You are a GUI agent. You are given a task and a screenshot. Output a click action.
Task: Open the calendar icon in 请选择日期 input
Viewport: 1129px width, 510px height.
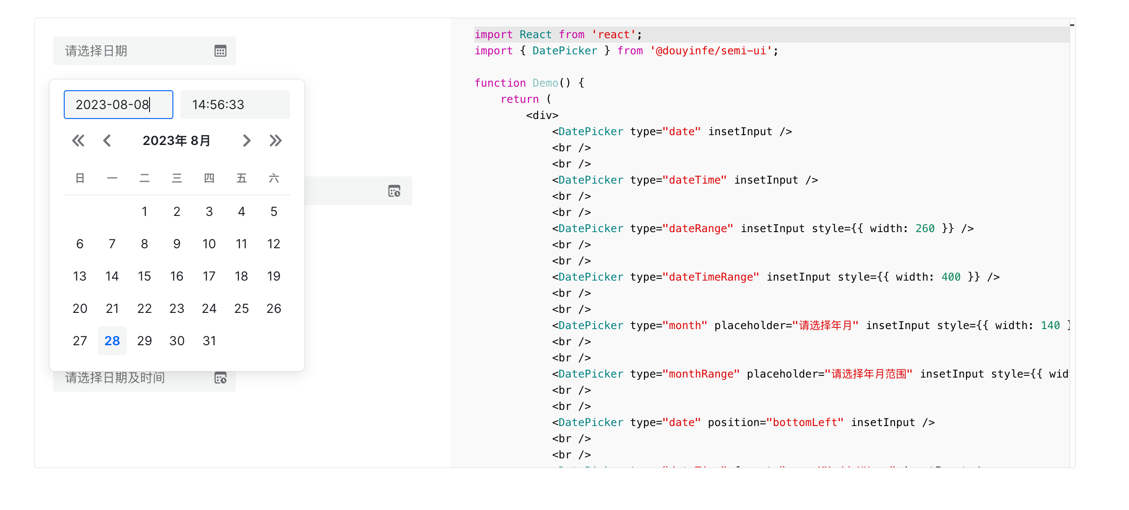(x=220, y=51)
